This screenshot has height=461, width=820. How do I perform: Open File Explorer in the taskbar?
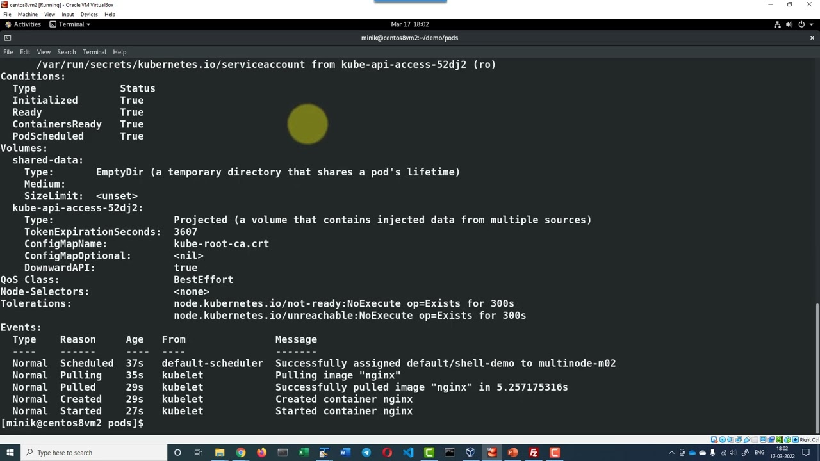click(x=220, y=453)
